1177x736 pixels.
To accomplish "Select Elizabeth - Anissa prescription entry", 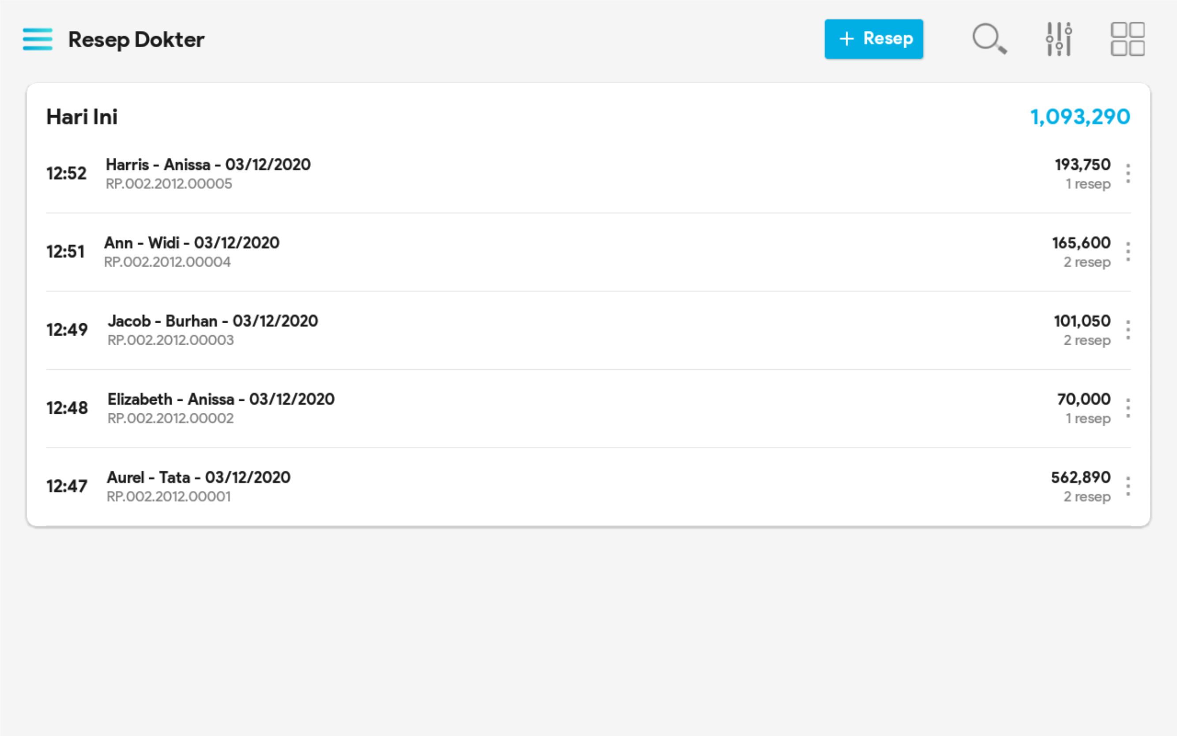I will [221, 400].
